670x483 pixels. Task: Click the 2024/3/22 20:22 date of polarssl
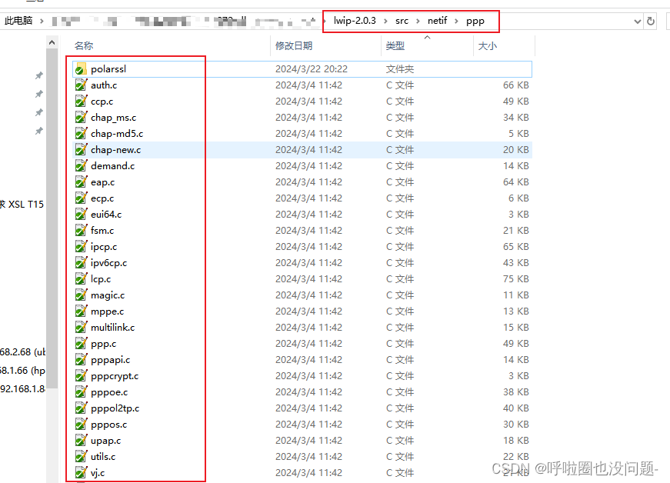312,69
